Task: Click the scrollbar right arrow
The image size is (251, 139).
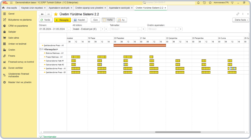Action: point(247,132)
